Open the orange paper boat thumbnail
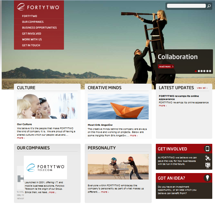Viewport: 215px width, 205px height. coord(118,106)
